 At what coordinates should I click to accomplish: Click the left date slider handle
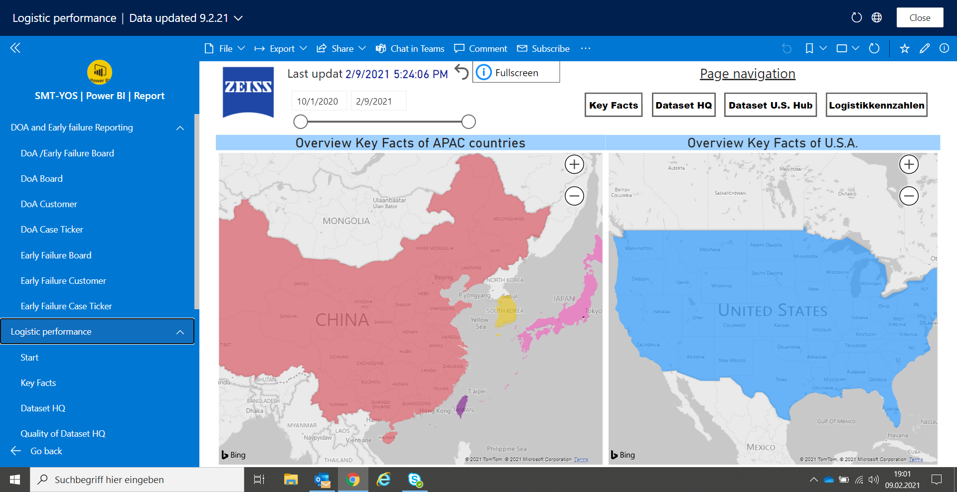(x=301, y=122)
